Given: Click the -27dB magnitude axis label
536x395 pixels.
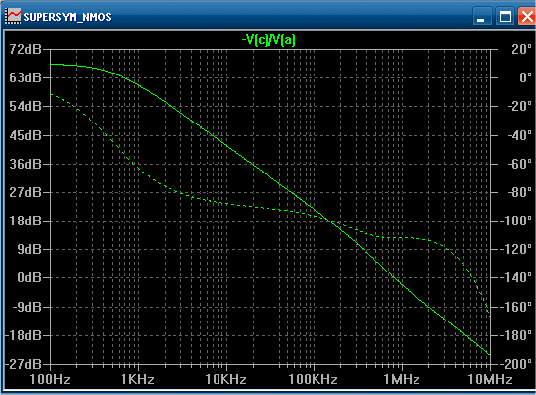Looking at the screenshot, I should pyautogui.click(x=24, y=364).
